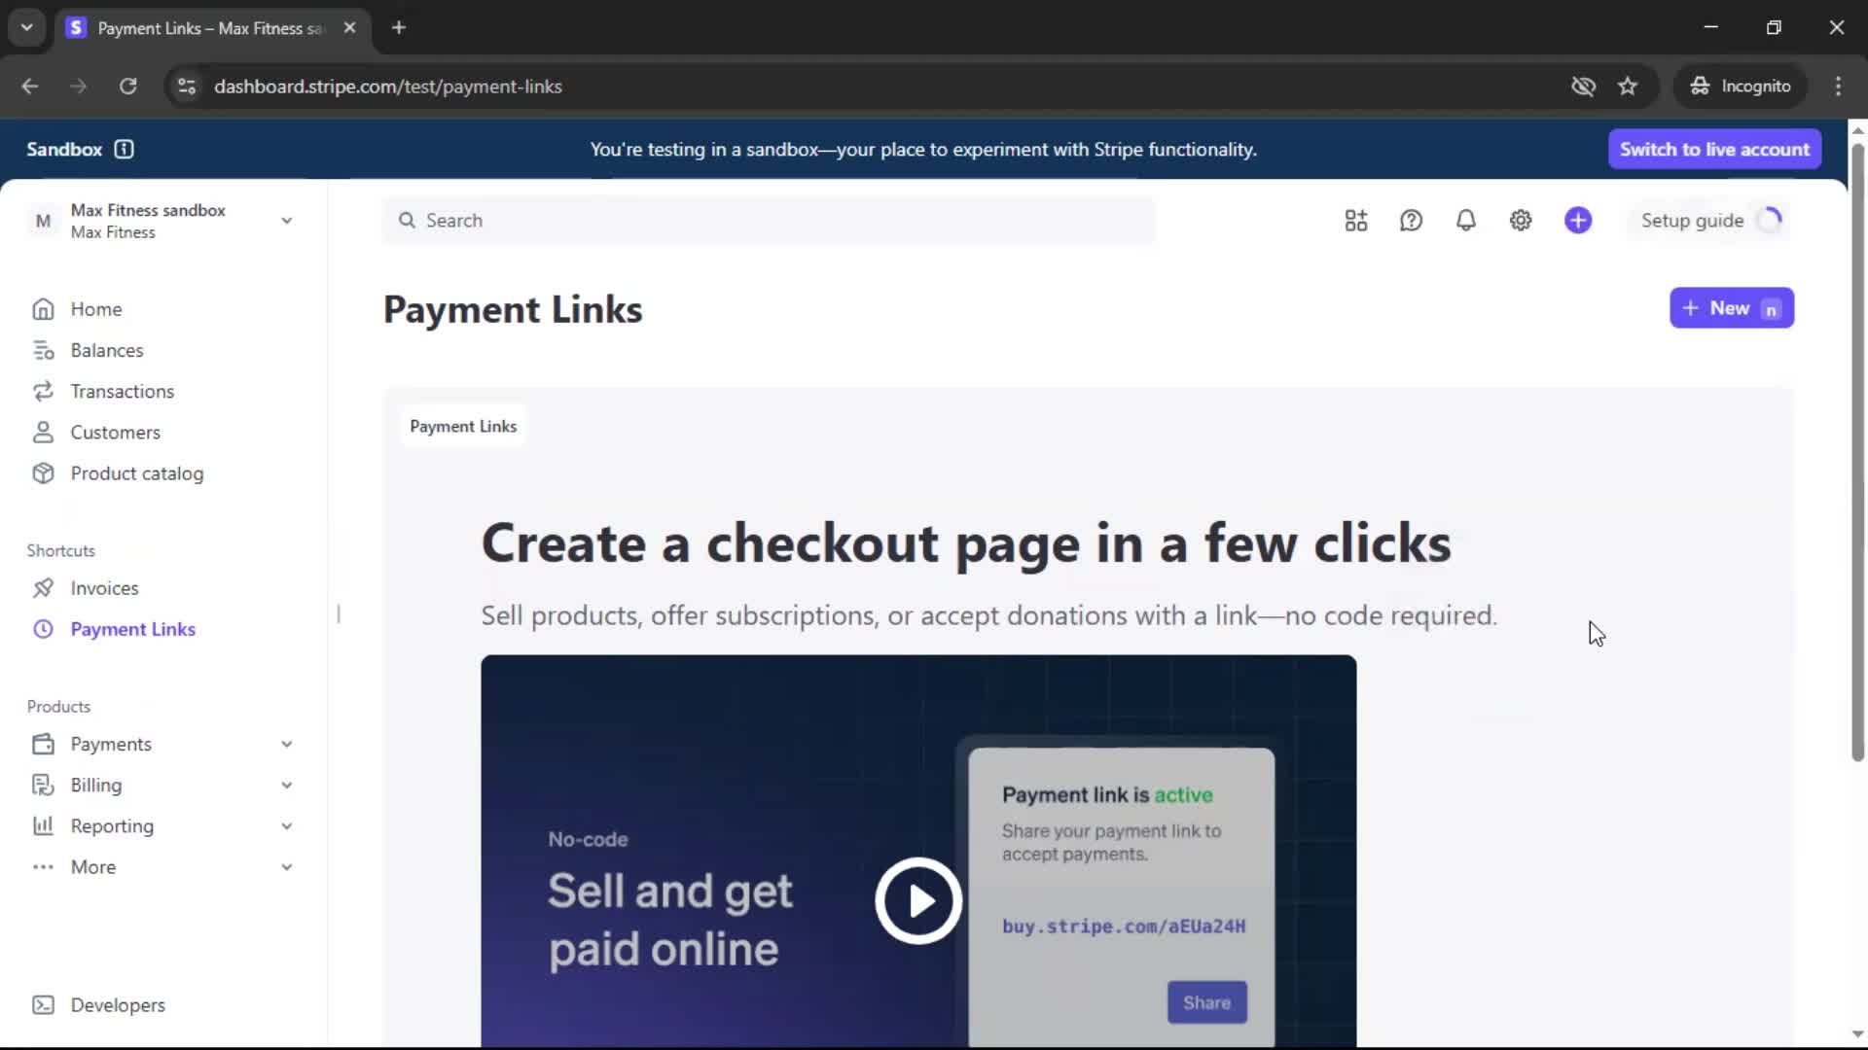
Task: Play the Sell and get paid video
Action: pyautogui.click(x=917, y=901)
